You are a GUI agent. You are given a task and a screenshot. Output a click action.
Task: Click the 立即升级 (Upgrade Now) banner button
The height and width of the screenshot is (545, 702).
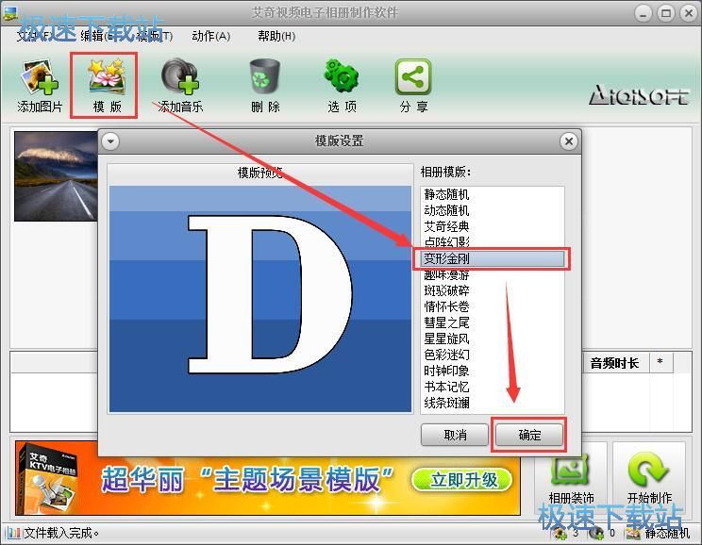pos(464,479)
